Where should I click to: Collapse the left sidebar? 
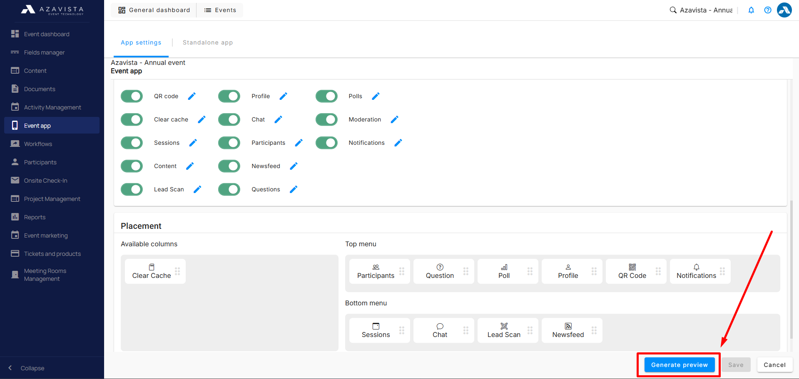click(27, 368)
